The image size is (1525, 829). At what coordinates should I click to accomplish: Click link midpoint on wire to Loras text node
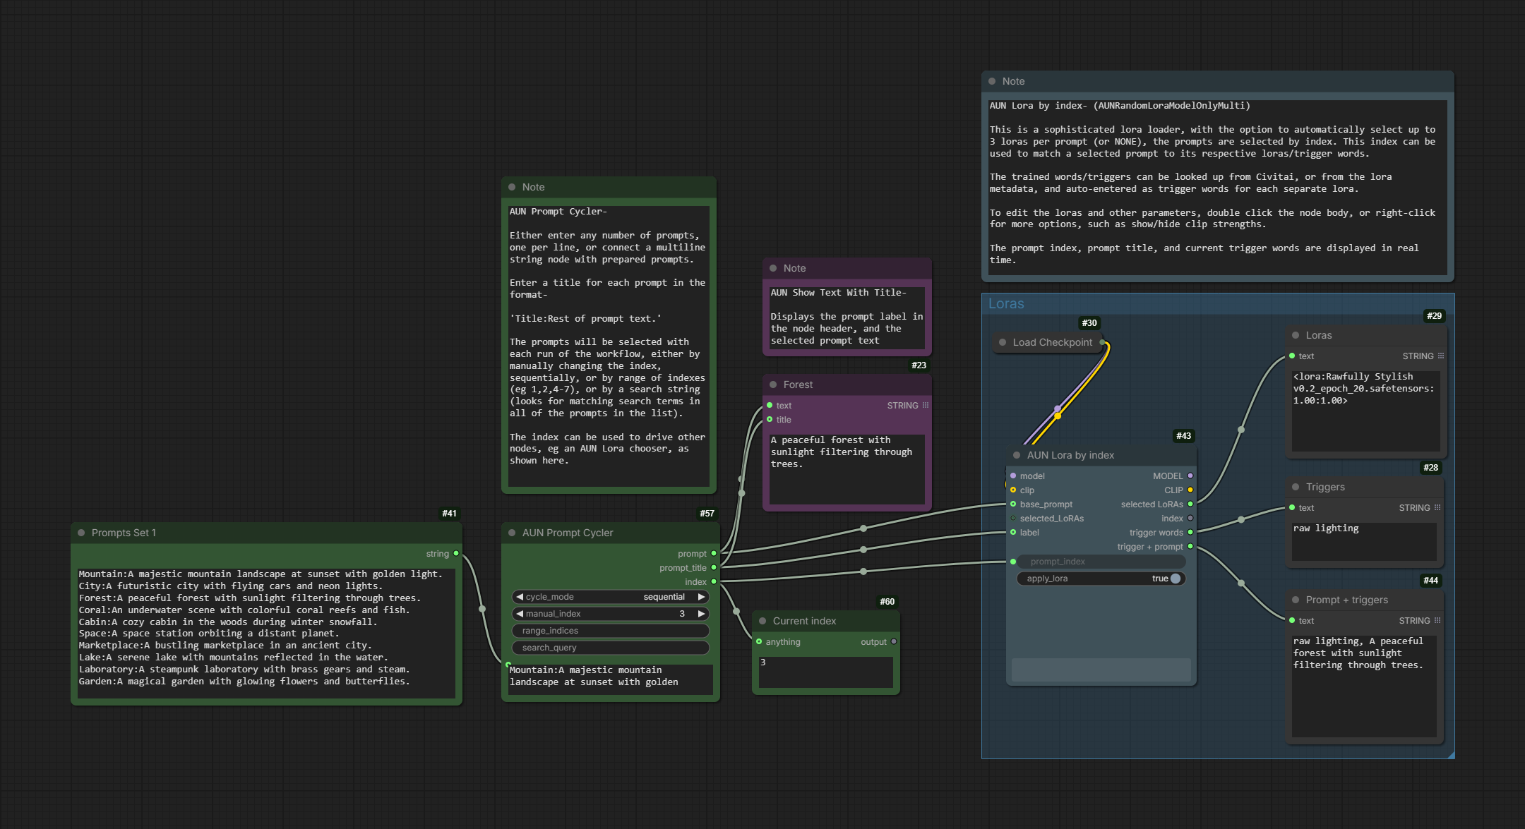pos(1241,430)
